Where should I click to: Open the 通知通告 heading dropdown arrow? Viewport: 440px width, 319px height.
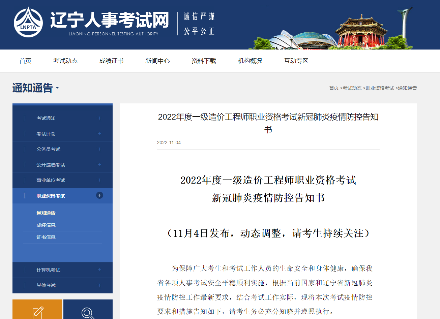[57, 88]
